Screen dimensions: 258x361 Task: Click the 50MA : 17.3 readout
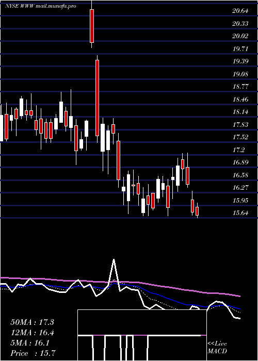(32, 322)
